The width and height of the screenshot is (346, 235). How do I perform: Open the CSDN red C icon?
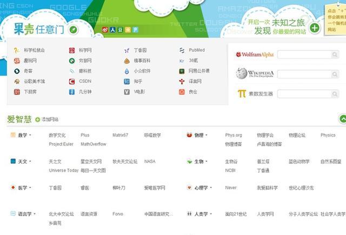coord(72,82)
